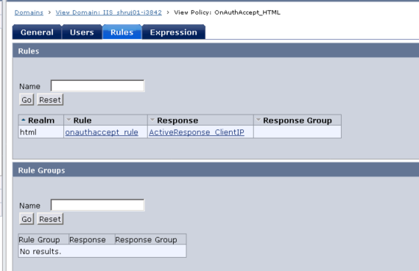The height and width of the screenshot is (271, 419).
Task: Click the Response Group sort arrow
Action: tap(258, 120)
